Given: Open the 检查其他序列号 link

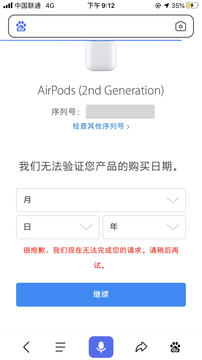Looking at the screenshot, I should [x=98, y=126].
